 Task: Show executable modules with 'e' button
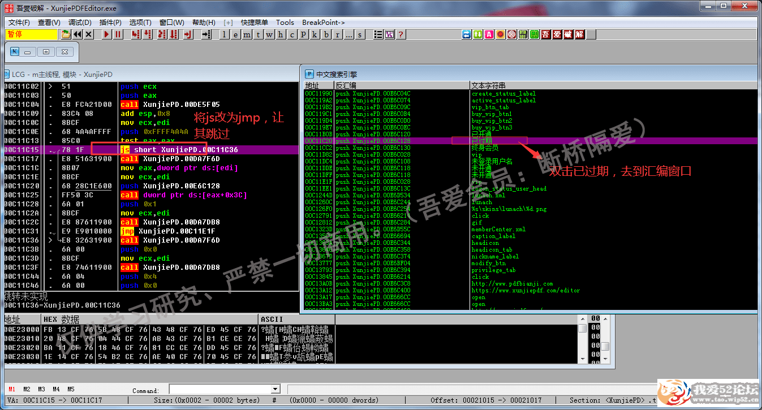[235, 34]
